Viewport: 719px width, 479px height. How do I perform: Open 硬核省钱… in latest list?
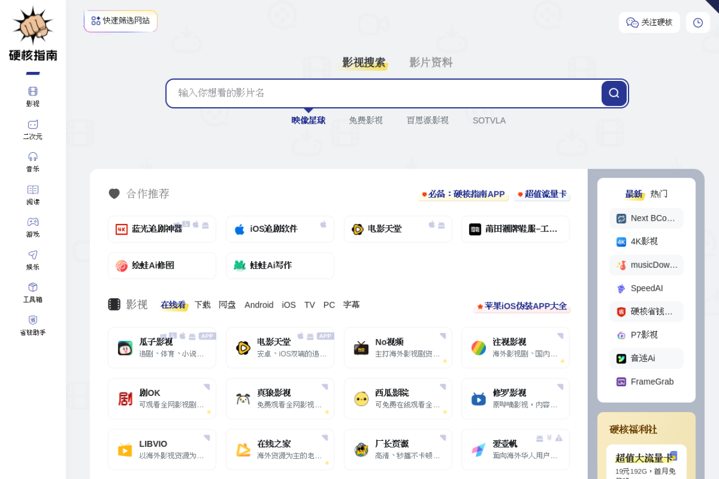[x=647, y=312]
